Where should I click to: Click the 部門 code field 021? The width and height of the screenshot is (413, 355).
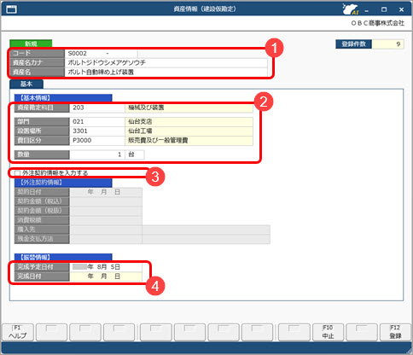click(x=97, y=122)
